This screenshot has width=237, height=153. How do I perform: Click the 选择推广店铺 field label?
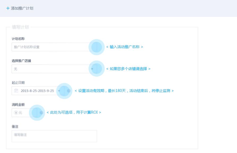click(21, 61)
